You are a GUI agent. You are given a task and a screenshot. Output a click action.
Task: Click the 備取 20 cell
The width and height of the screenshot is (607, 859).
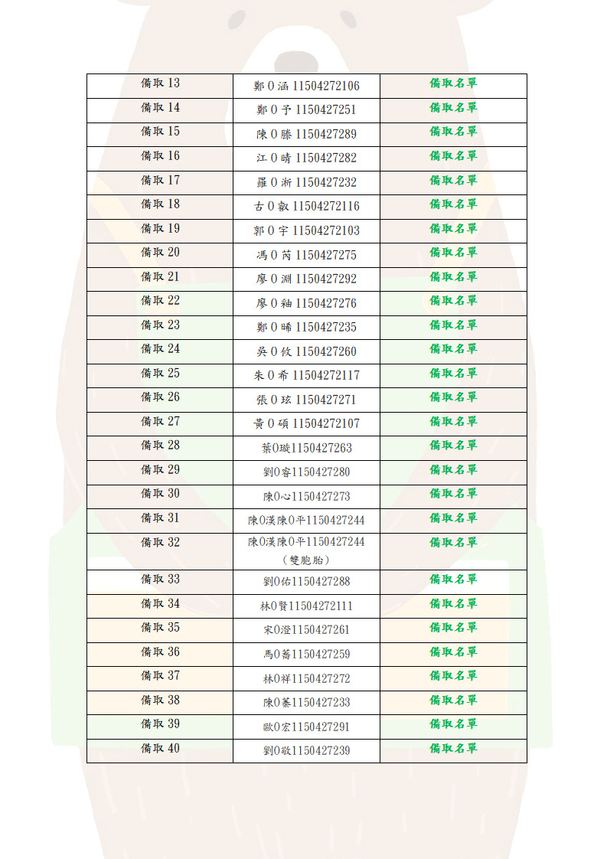[160, 253]
